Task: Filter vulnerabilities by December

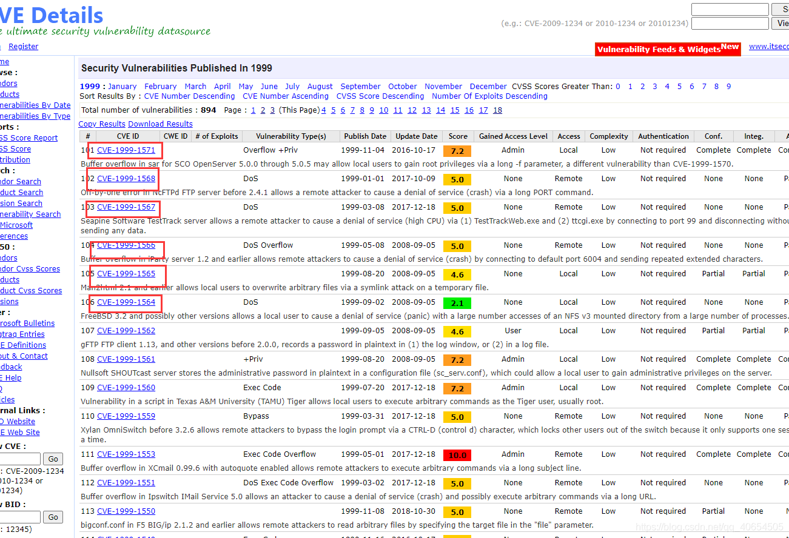Action: click(x=488, y=87)
